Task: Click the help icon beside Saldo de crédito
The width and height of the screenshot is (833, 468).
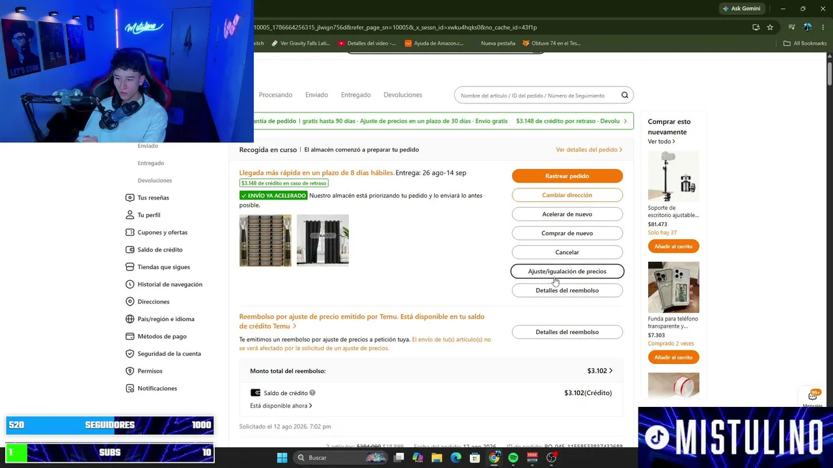Action: click(312, 393)
